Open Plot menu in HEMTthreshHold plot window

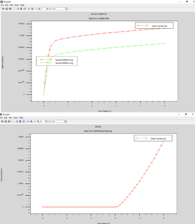point(10,118)
